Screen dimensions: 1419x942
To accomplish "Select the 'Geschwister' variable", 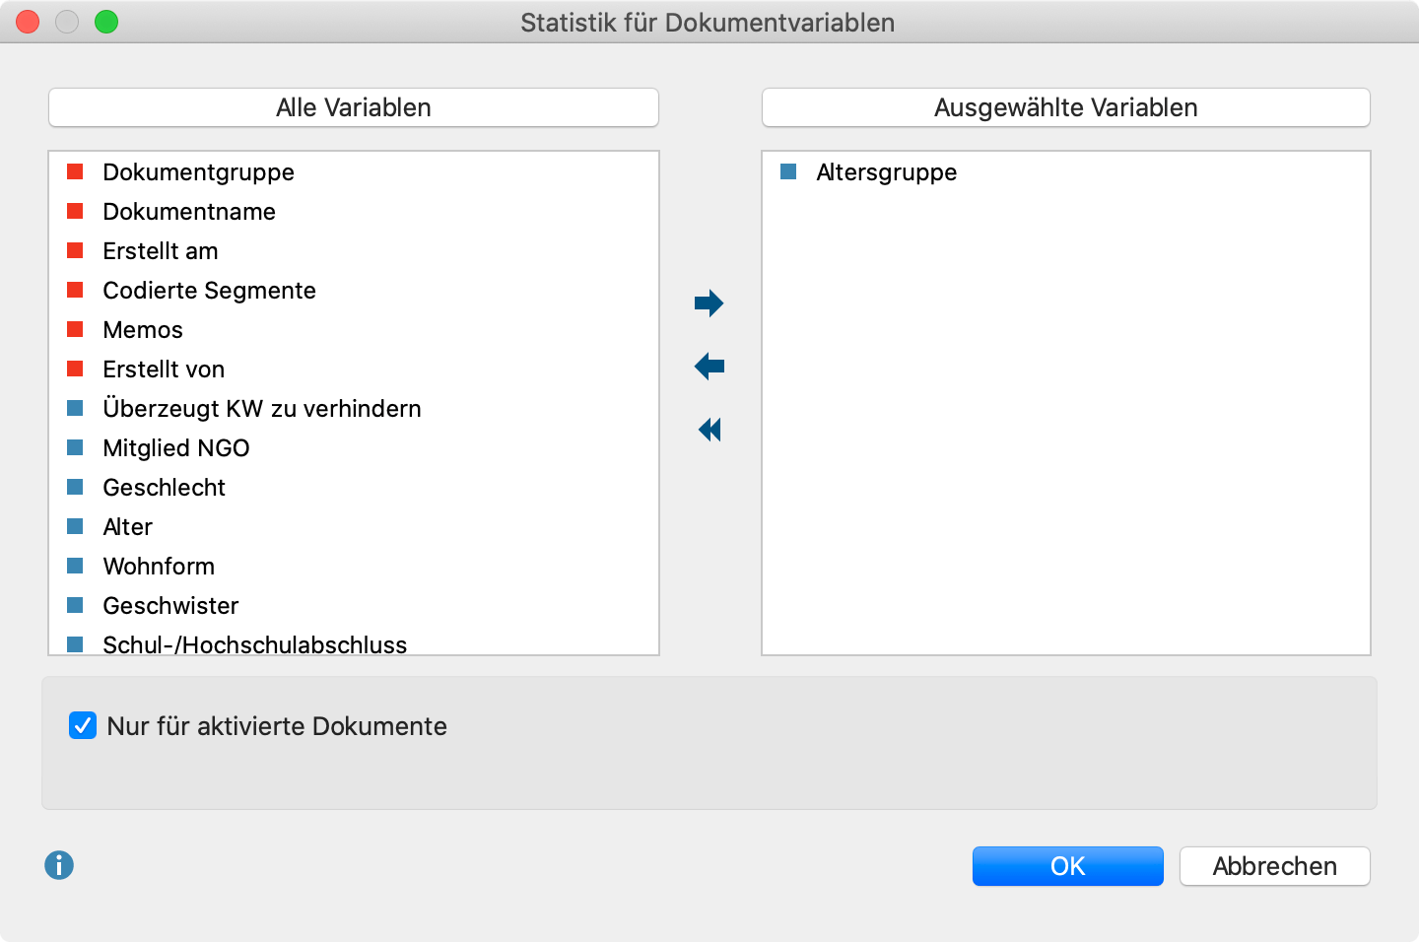I will (354, 606).
